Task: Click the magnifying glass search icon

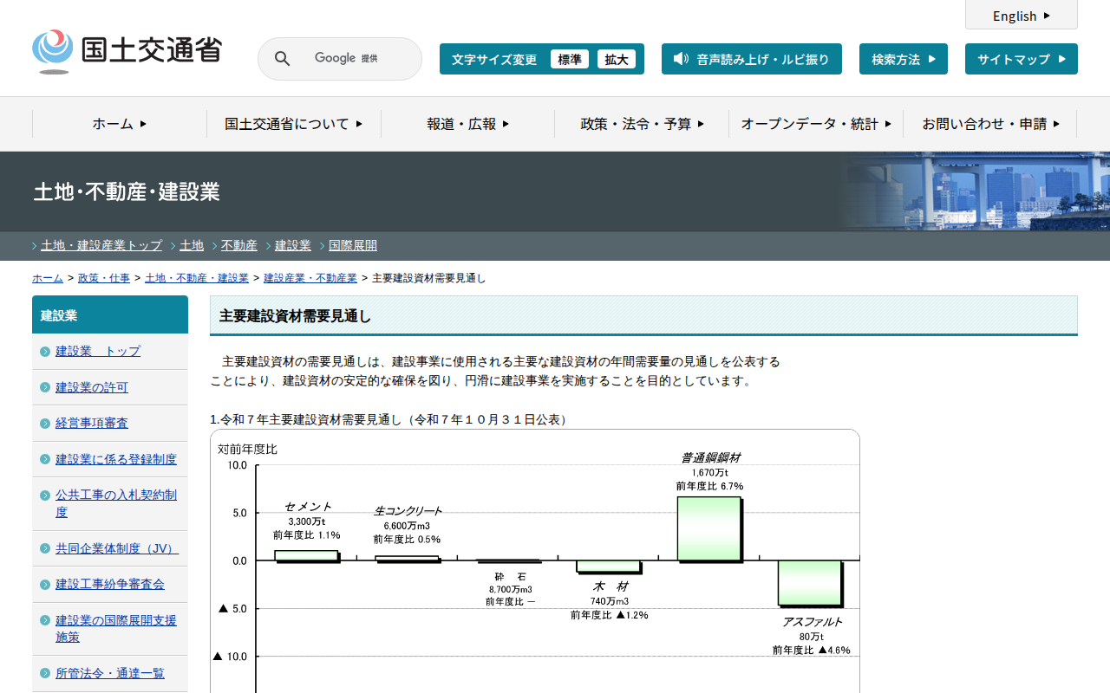Action: (282, 59)
